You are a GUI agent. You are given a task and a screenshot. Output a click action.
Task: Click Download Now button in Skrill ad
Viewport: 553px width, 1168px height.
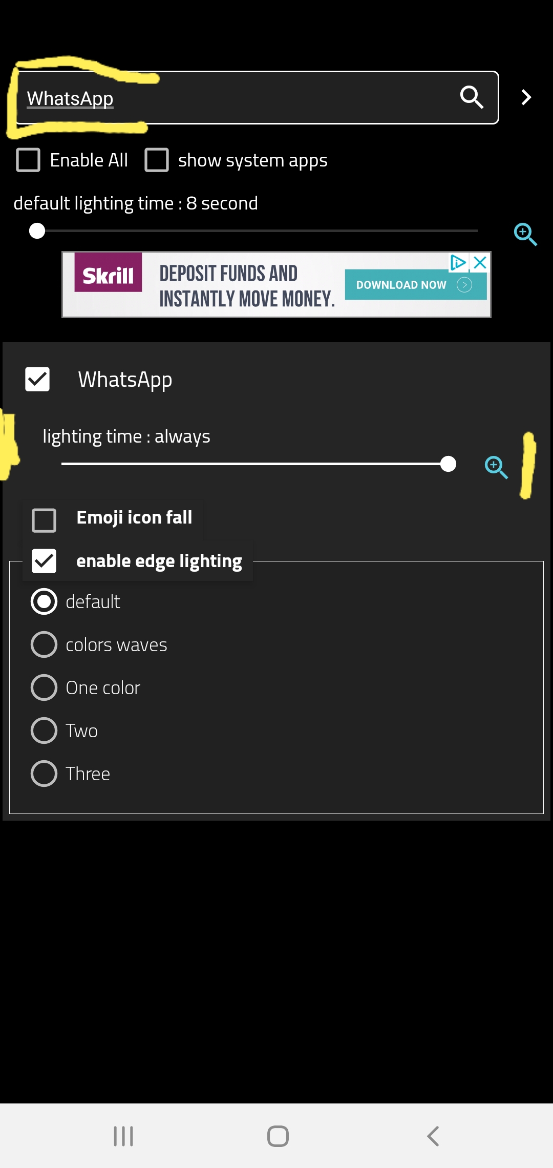(x=415, y=285)
